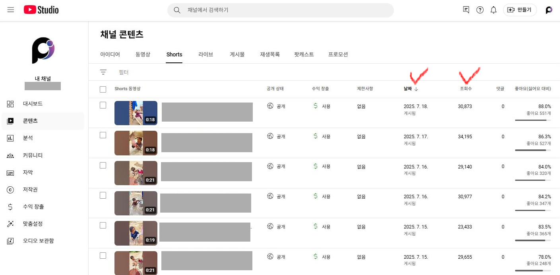Open the account avatar menu

(x=548, y=10)
